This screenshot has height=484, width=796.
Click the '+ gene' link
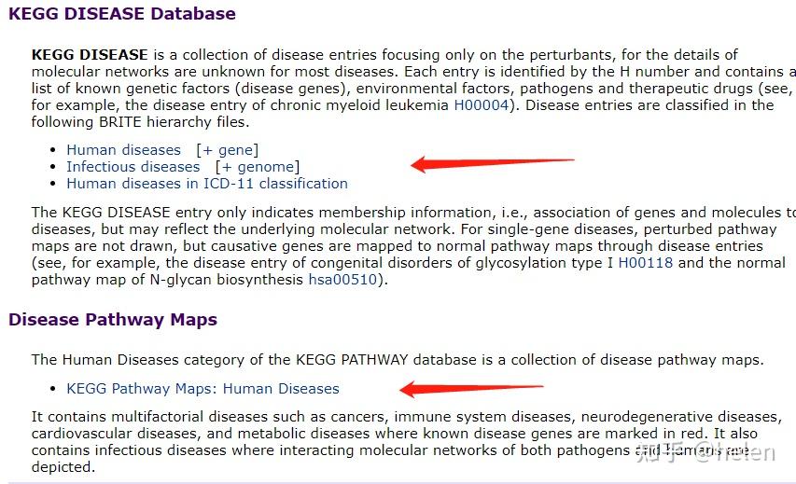pos(227,150)
